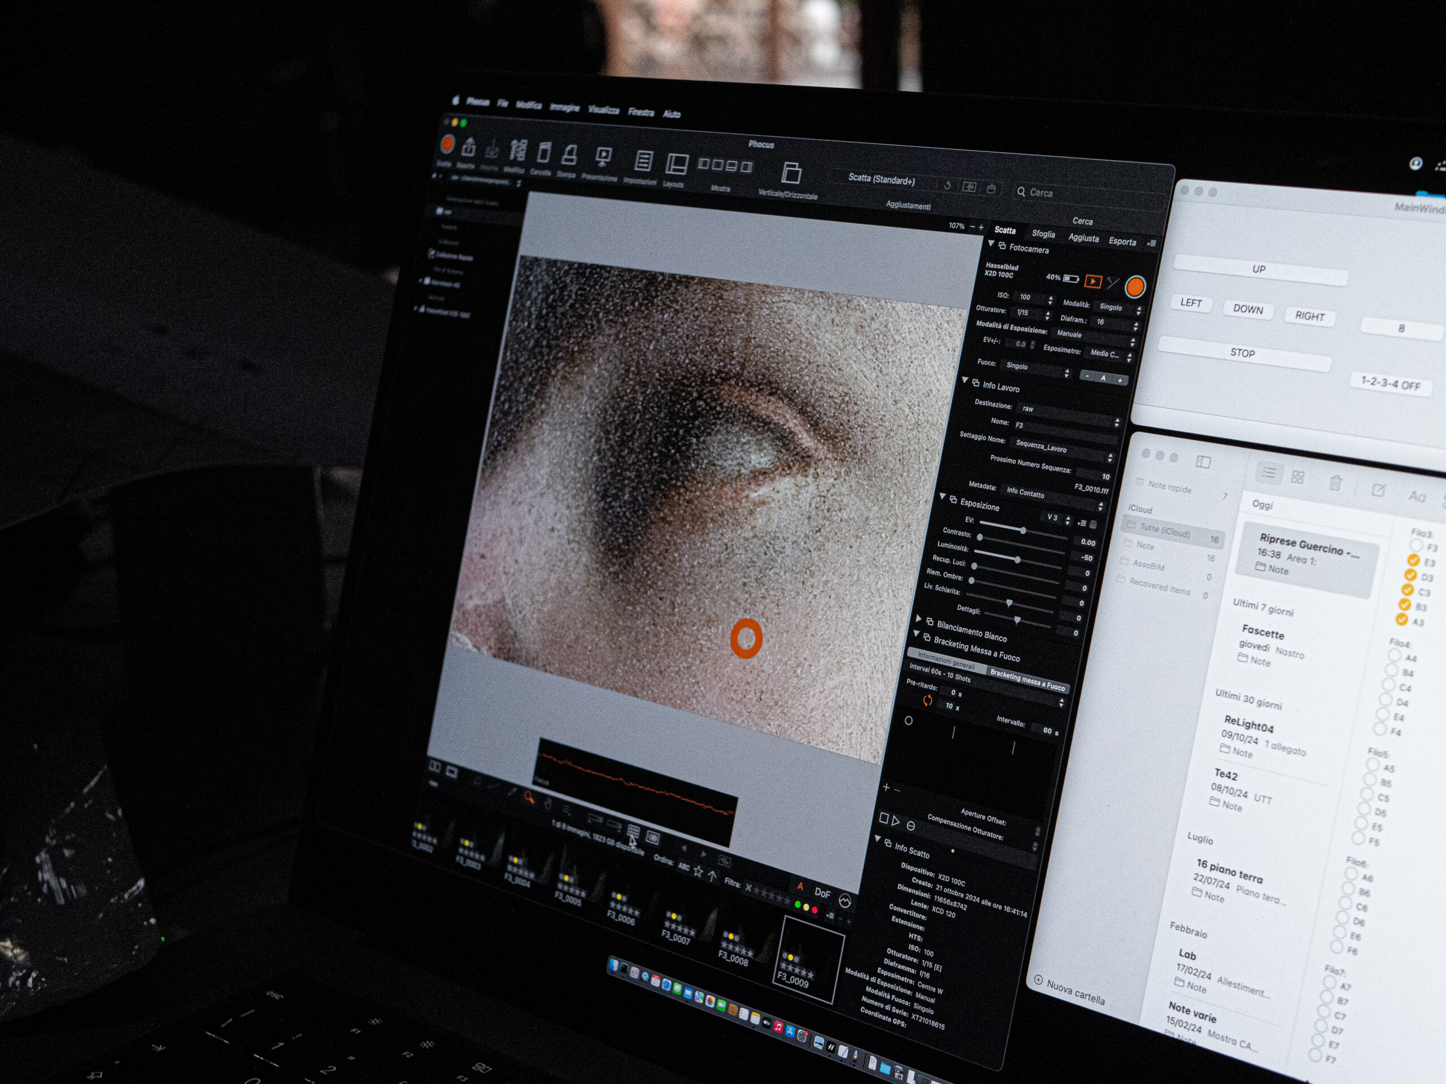Click the reset adjustments arrow icon

click(x=947, y=186)
